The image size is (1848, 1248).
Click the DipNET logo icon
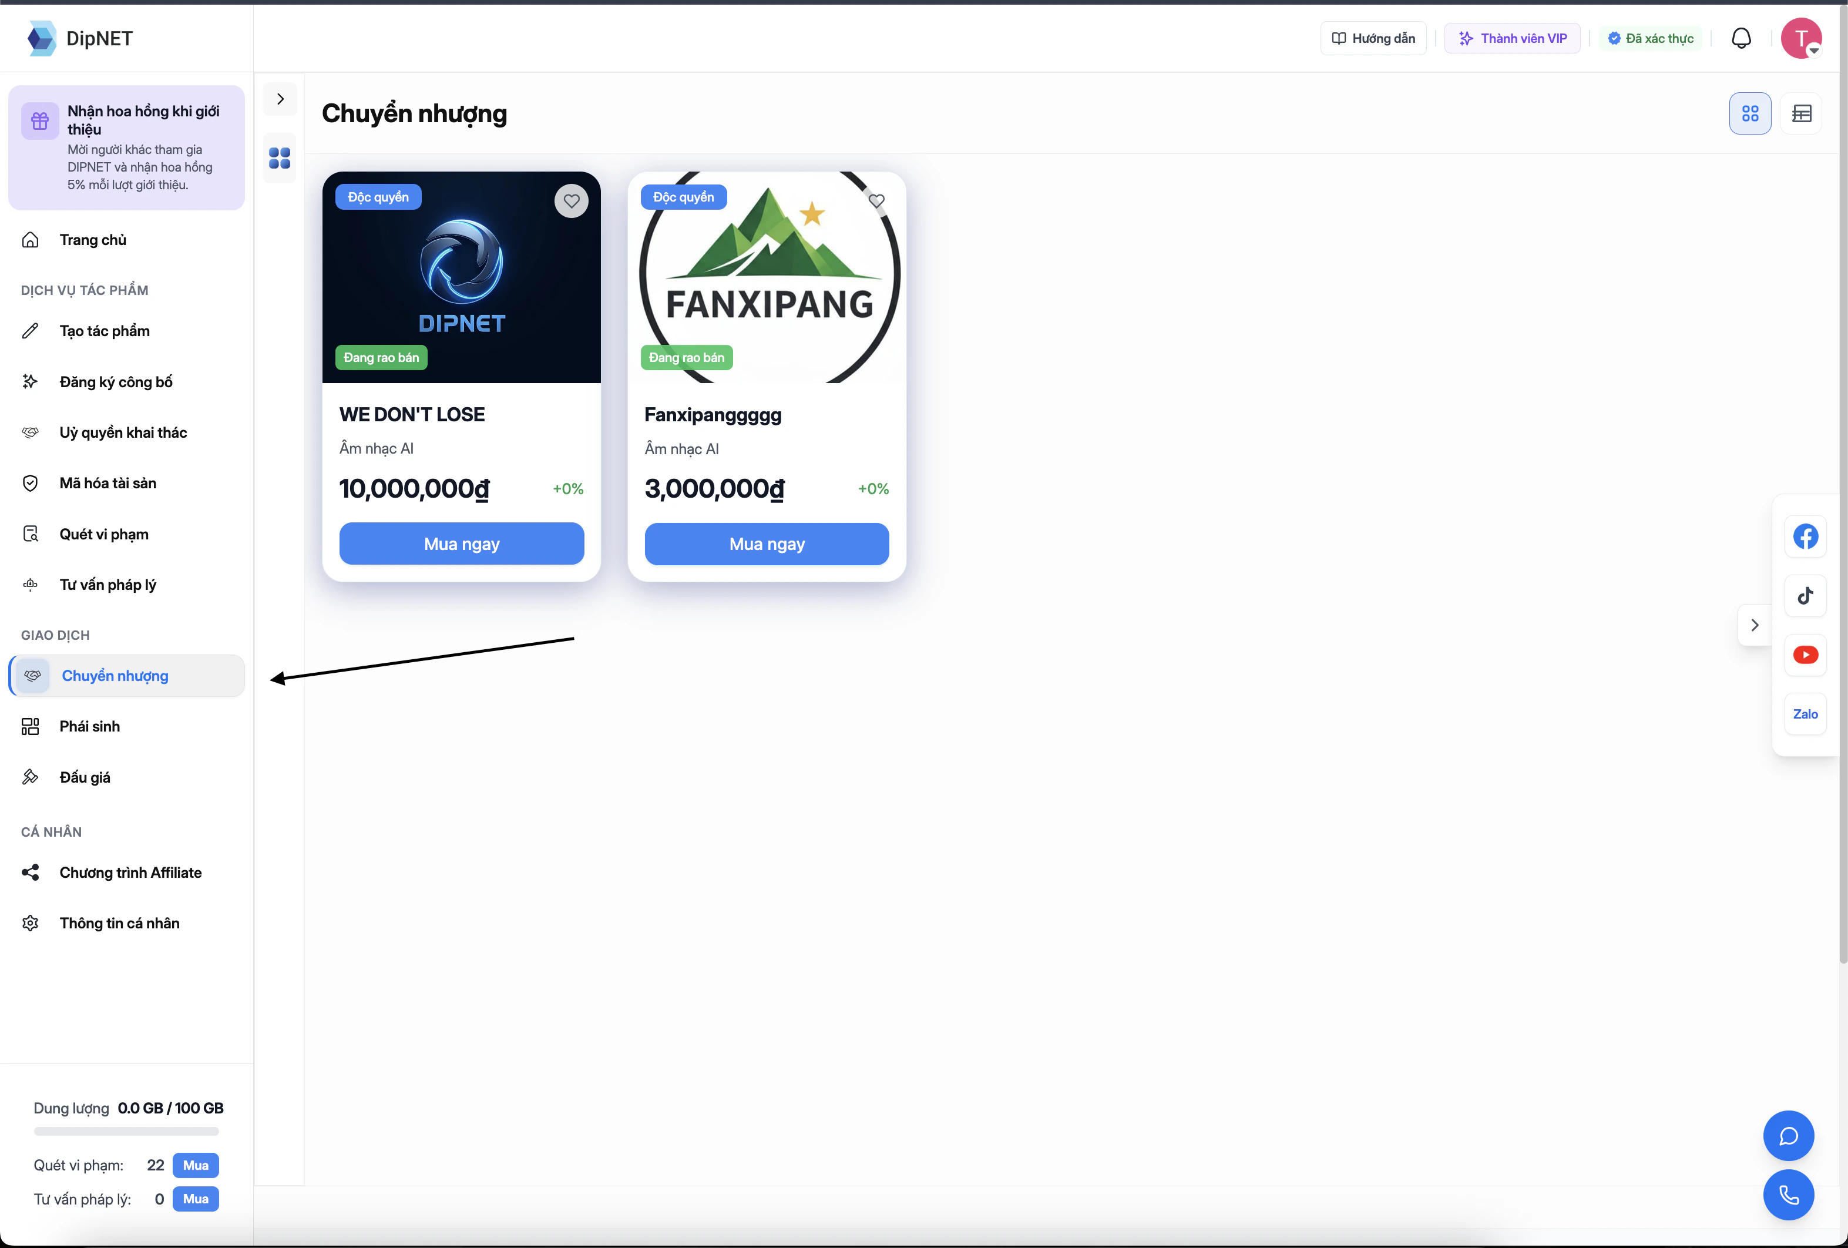[x=41, y=38]
